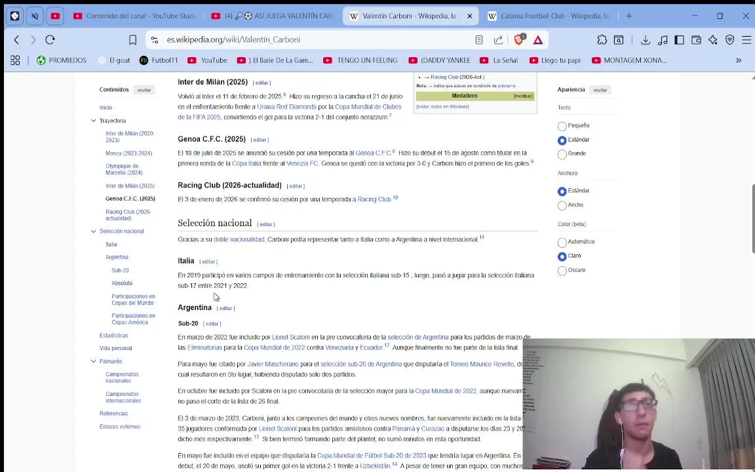Viewport: 755px width, 472px height.
Task: Select Ancho width option
Action: pyautogui.click(x=562, y=206)
